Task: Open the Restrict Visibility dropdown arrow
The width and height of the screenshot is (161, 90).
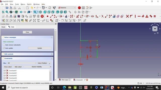Action: (x=51, y=67)
